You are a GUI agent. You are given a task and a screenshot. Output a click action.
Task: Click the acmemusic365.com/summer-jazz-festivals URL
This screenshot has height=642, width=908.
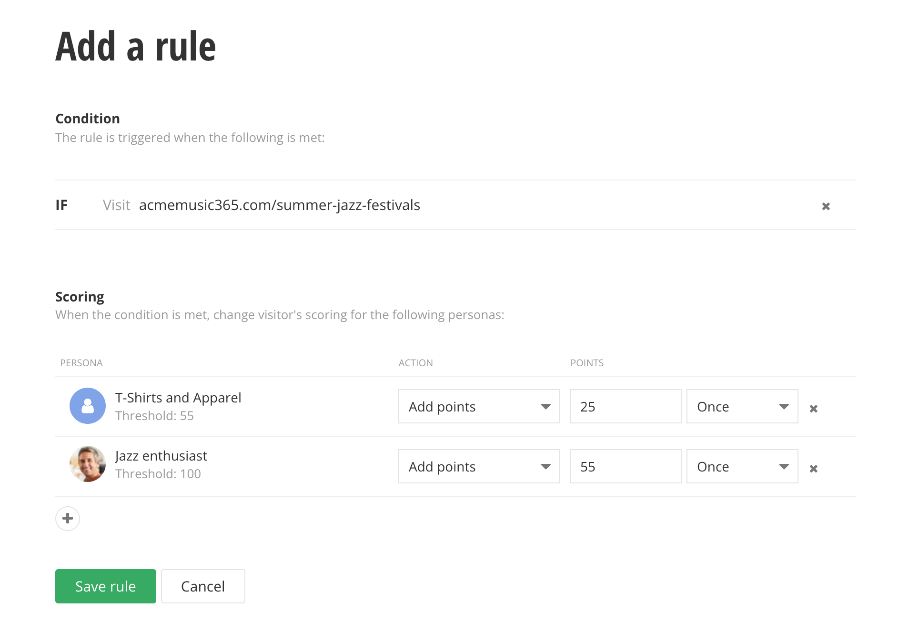click(x=279, y=205)
